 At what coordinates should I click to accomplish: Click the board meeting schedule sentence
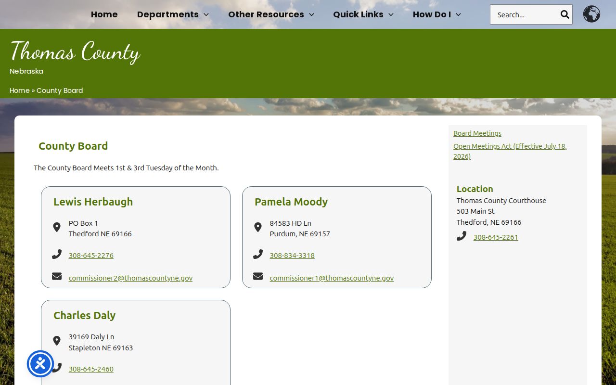(x=126, y=168)
